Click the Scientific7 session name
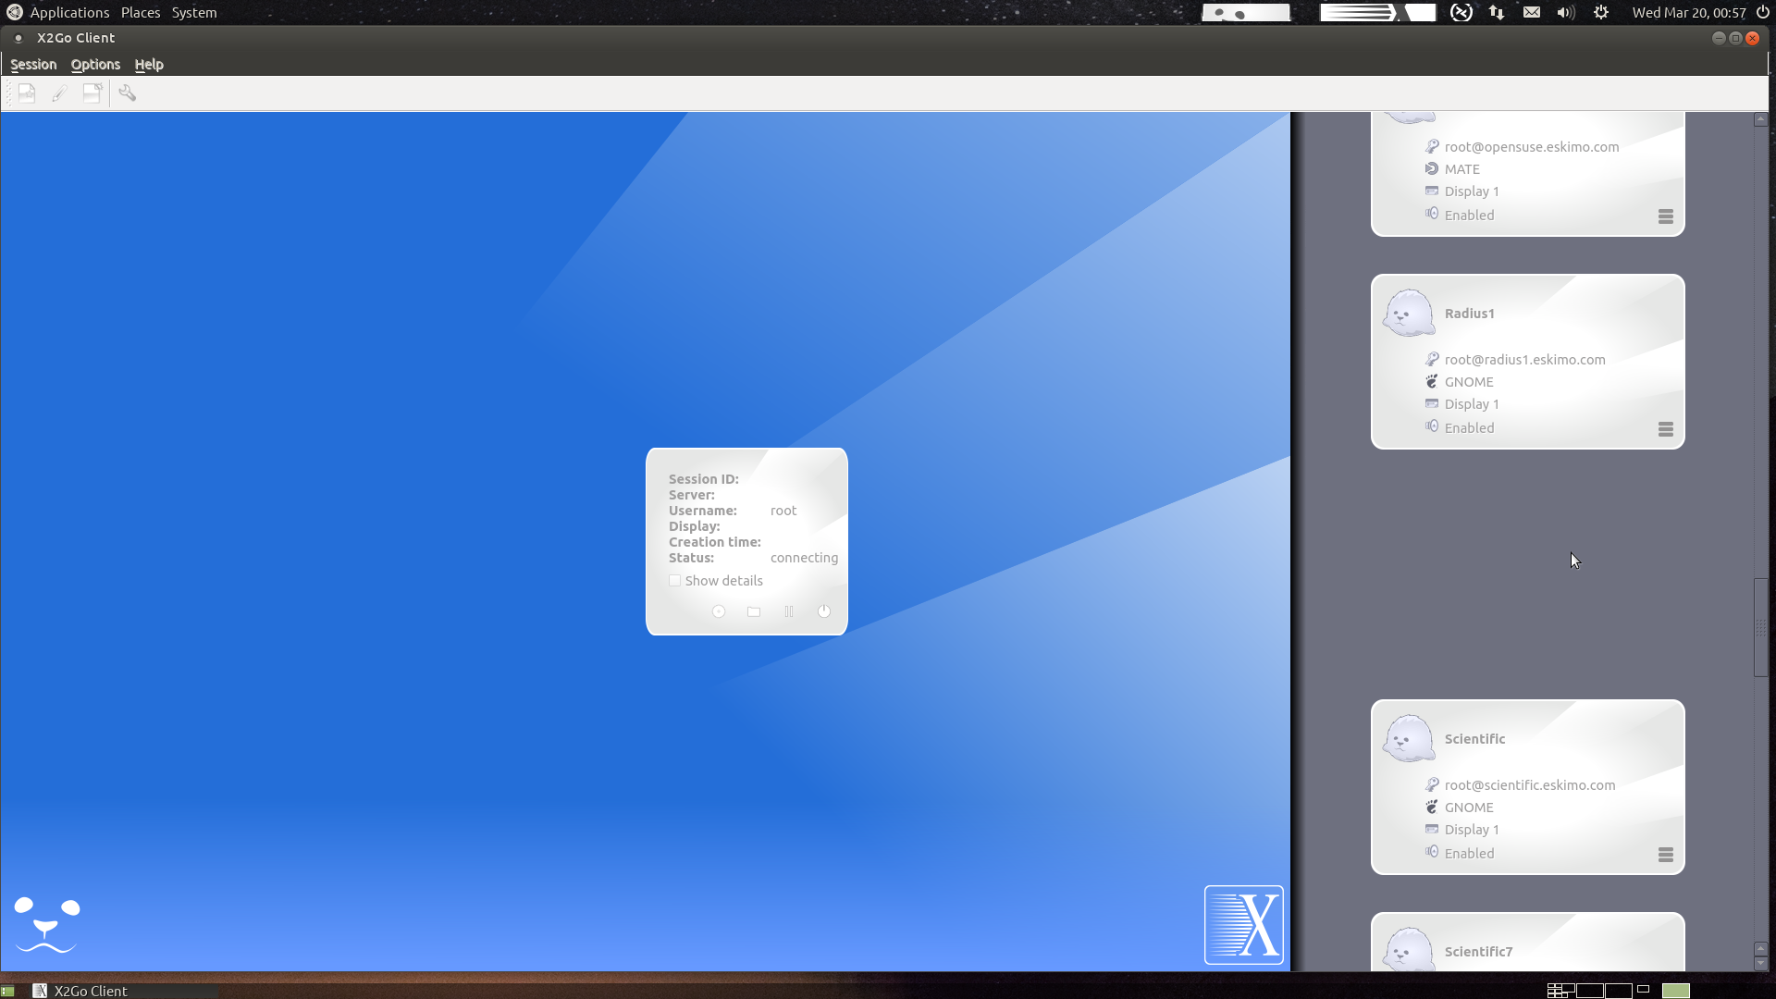1776x999 pixels. tap(1478, 952)
